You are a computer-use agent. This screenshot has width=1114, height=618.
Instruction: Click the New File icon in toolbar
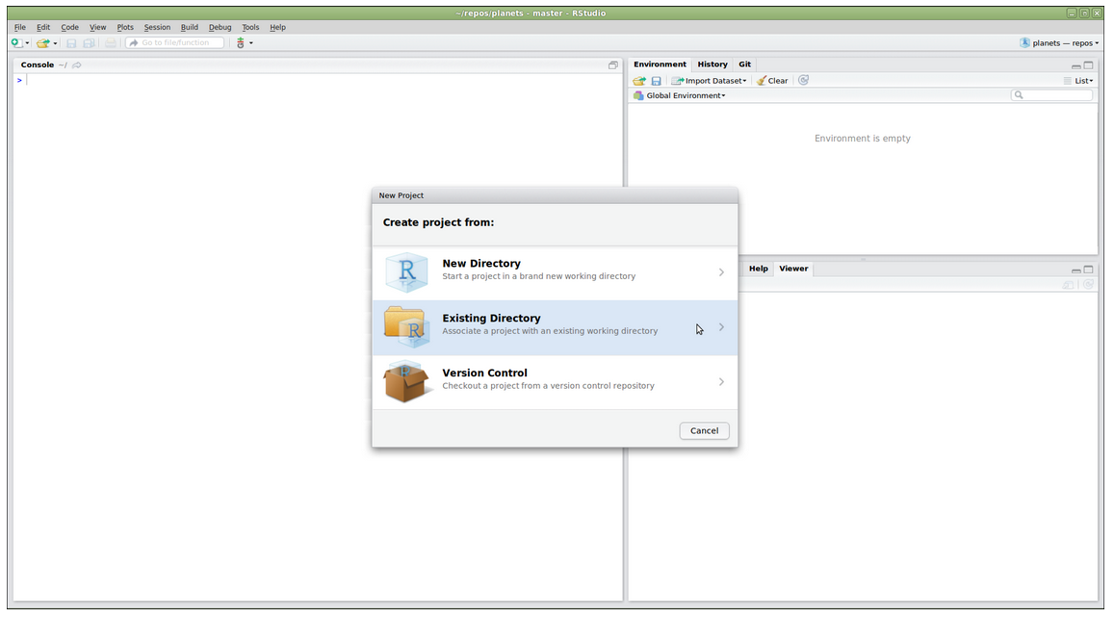point(15,43)
